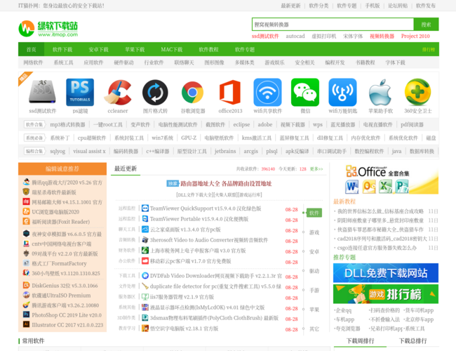The height and width of the screenshot is (351, 456).
Task: Open the 安卓下载 navigation tab
Action: 99,50
